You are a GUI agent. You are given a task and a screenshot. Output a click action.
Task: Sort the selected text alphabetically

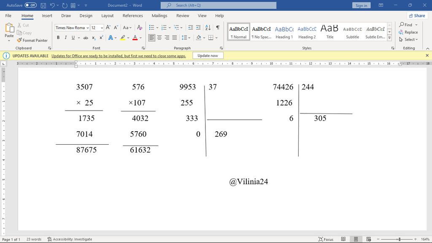(x=208, y=27)
